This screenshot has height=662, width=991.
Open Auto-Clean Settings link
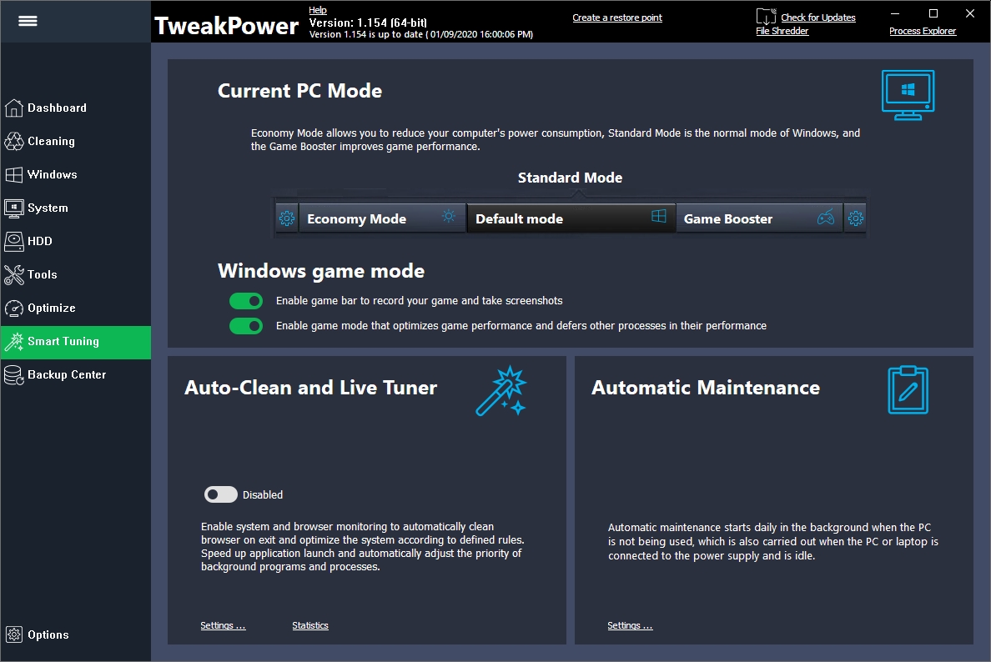(x=223, y=625)
